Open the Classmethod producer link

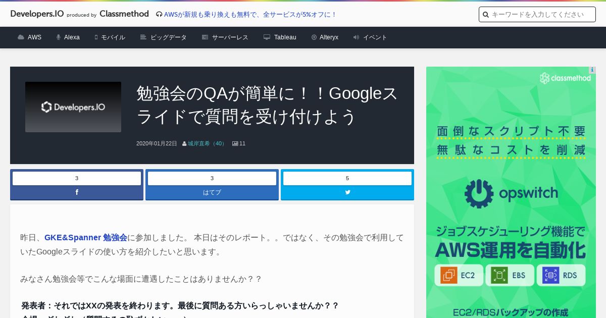pos(124,14)
